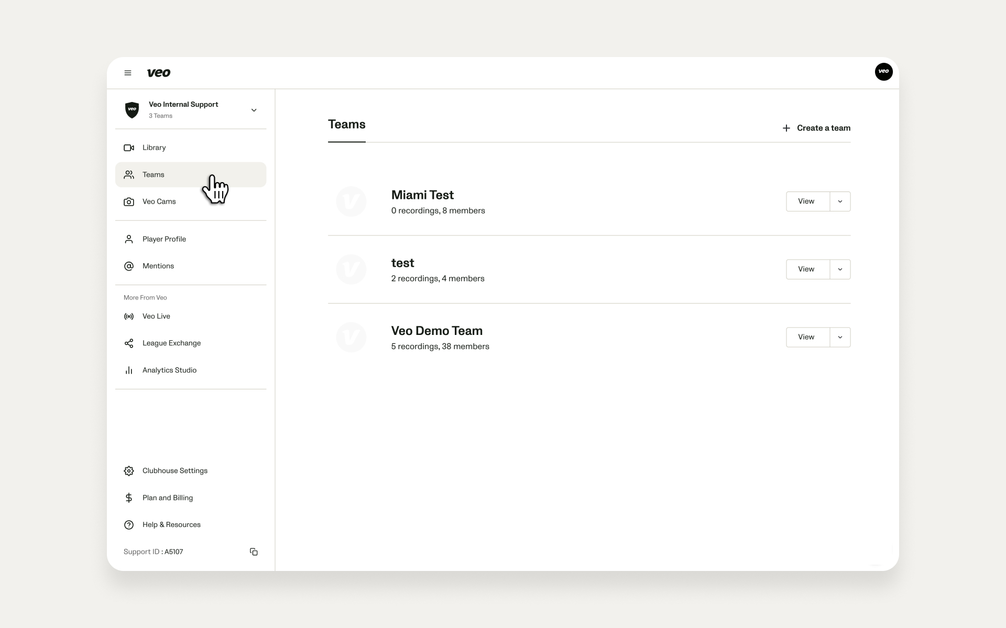Click Create a team
The width and height of the screenshot is (1006, 628).
click(816, 128)
